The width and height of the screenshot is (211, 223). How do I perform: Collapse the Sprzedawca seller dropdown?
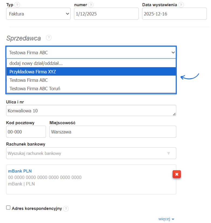[91, 53]
